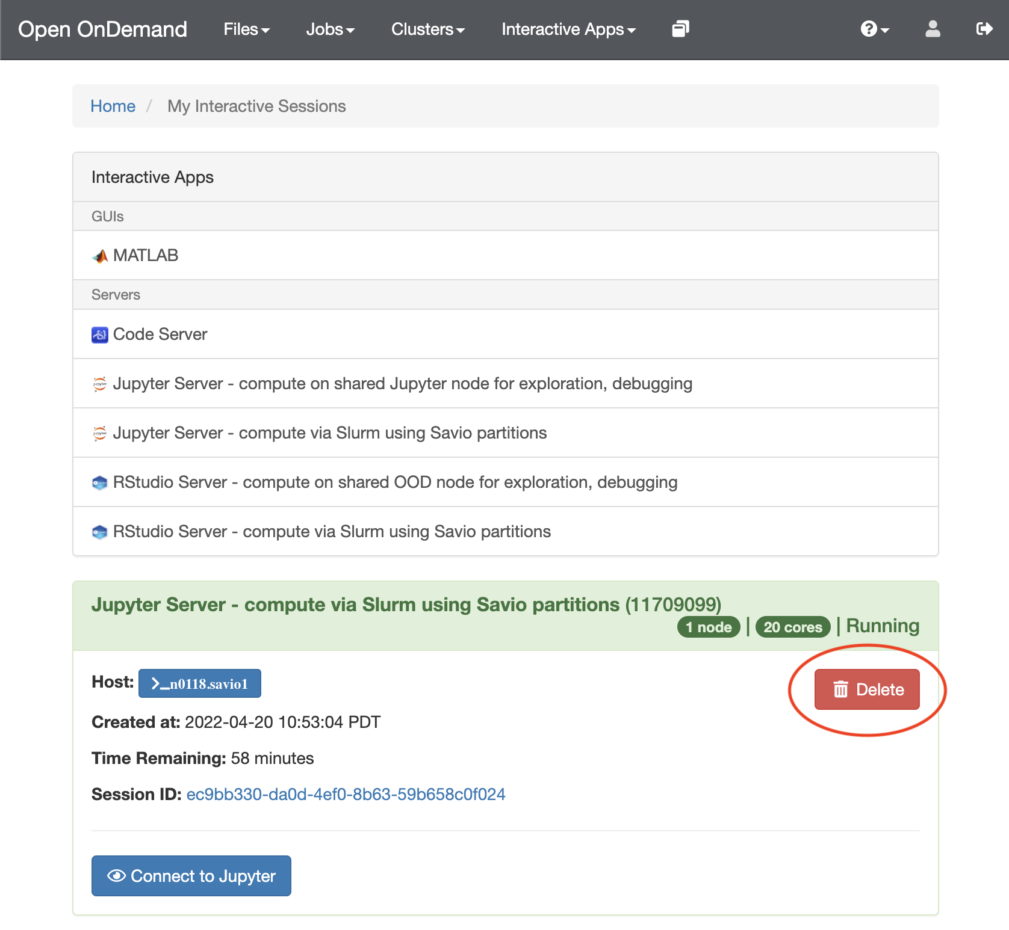Select Jupyter Server via Slurm Savio partitions
The width and height of the screenshot is (1009, 930).
click(x=506, y=433)
